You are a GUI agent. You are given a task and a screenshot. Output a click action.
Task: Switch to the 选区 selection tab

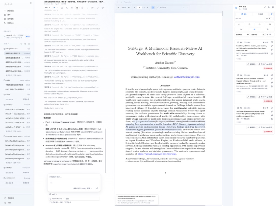[260, 14]
